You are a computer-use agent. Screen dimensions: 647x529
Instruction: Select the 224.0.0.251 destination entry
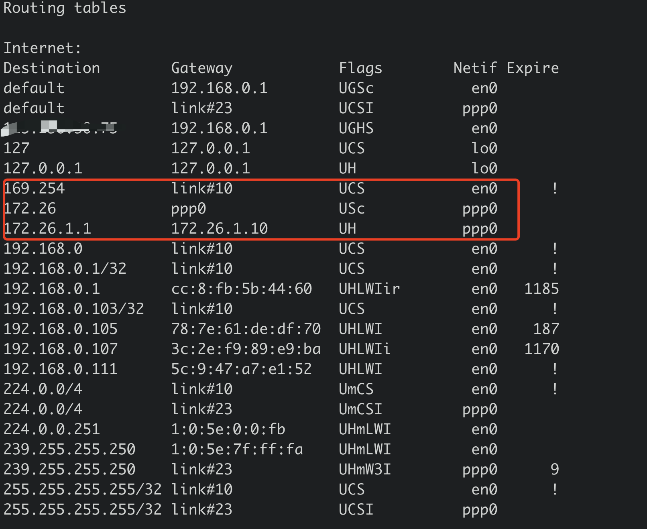(x=52, y=429)
